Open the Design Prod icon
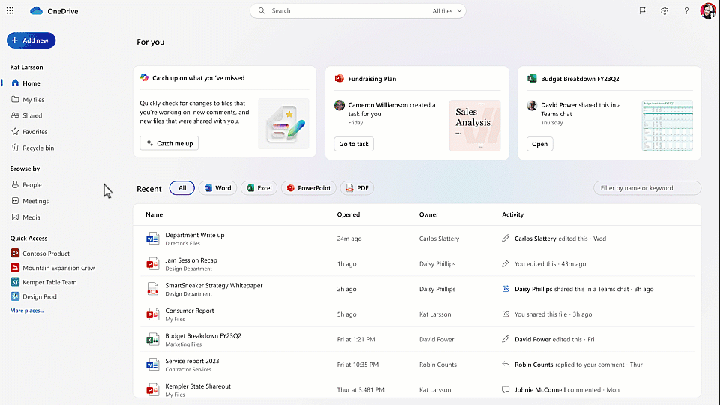The image size is (720, 405). pos(15,296)
